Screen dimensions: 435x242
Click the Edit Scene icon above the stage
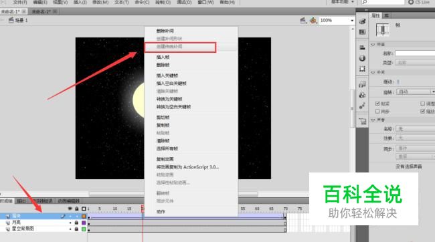click(303, 20)
